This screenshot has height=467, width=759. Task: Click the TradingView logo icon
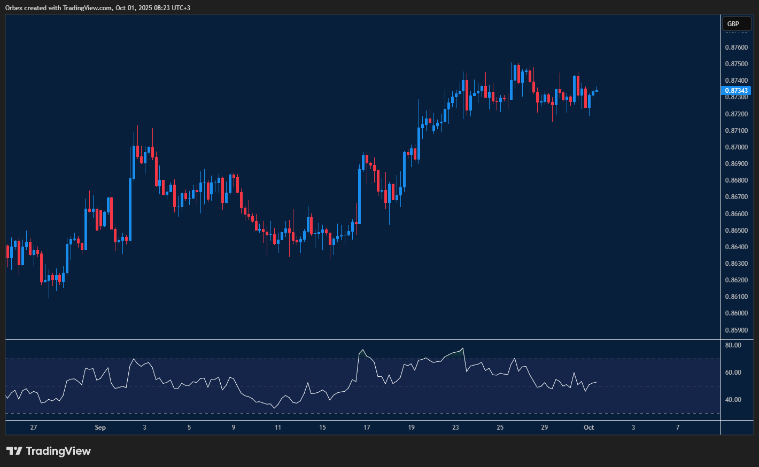[x=14, y=451]
